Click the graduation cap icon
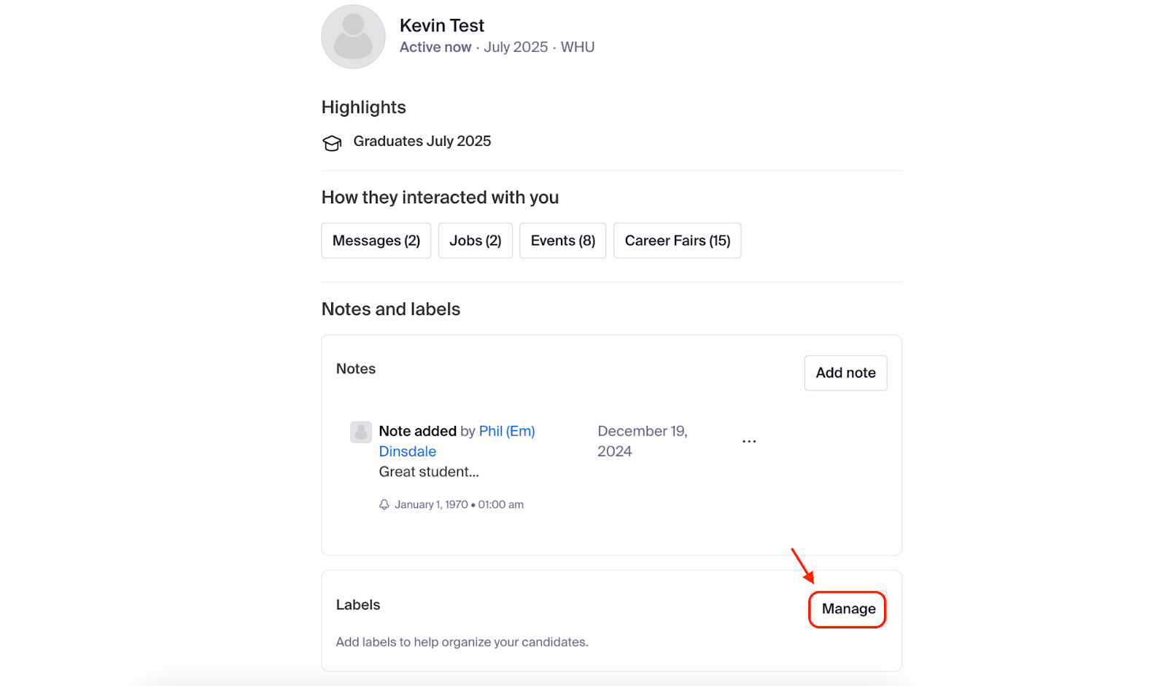This screenshot has width=1167, height=686. pyautogui.click(x=332, y=143)
